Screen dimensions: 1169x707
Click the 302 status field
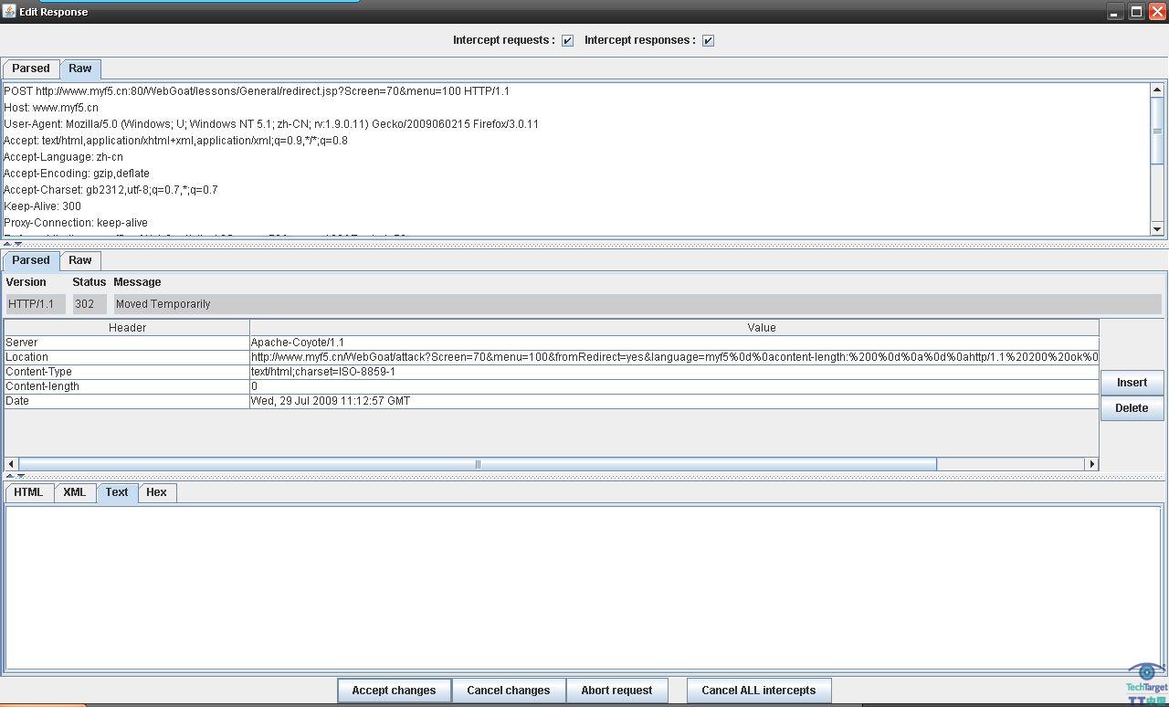point(90,304)
